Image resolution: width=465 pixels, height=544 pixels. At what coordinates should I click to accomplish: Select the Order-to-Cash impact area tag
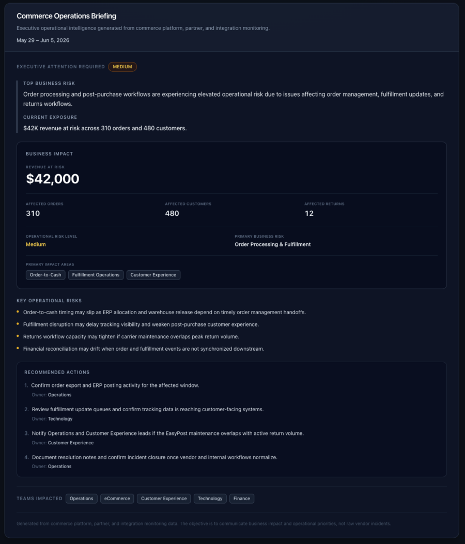pyautogui.click(x=45, y=275)
